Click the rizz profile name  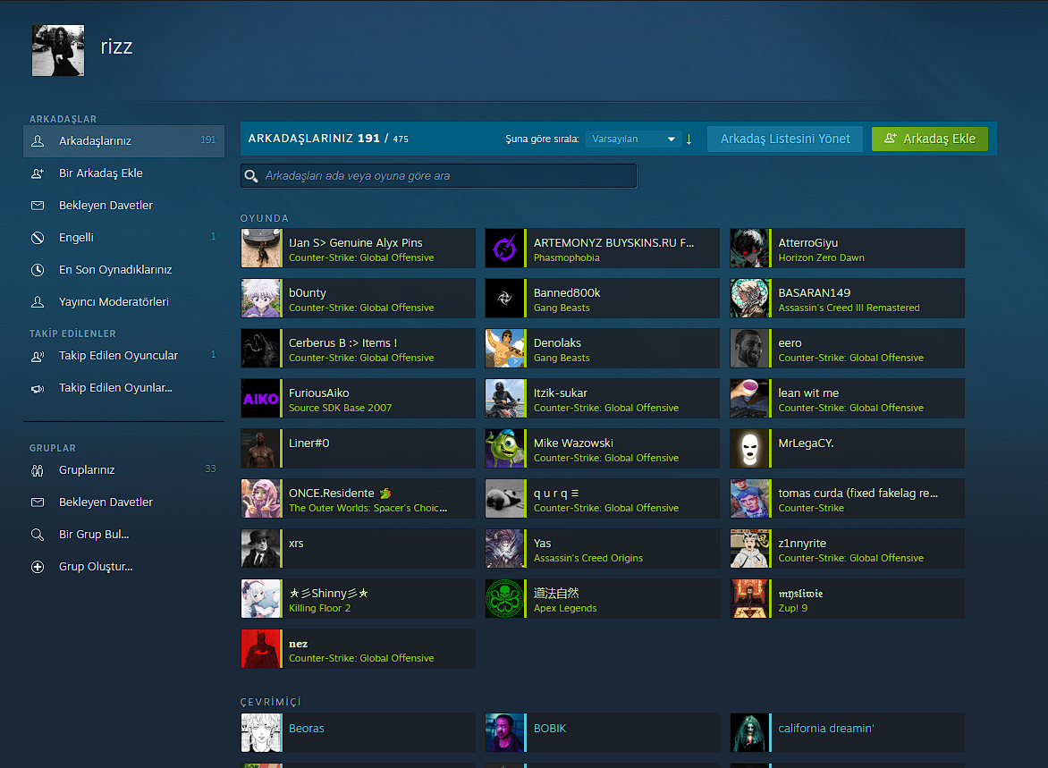tap(116, 46)
